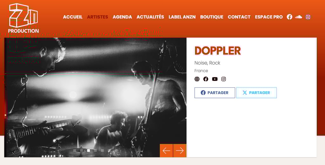The height and width of the screenshot is (165, 325).
Task: Share on X with PARTAGER button
Action: coord(256,92)
